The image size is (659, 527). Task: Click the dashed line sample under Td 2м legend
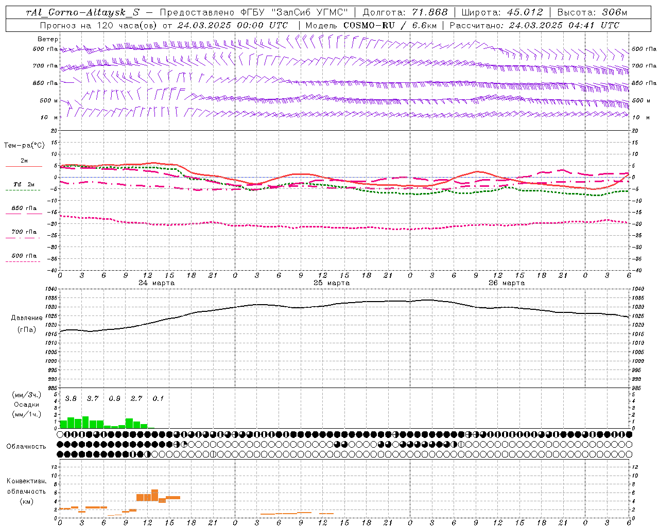pyautogui.click(x=23, y=190)
